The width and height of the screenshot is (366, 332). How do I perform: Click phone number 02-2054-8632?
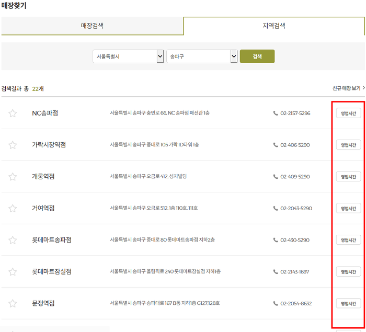[x=296, y=304]
